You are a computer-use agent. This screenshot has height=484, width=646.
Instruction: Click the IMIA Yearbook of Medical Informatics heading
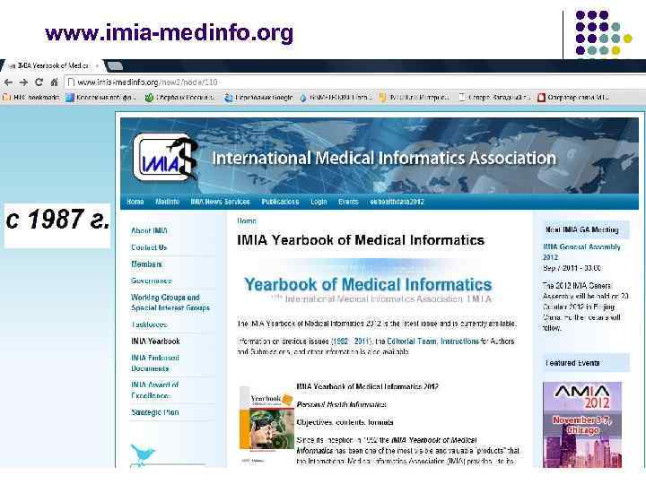(361, 240)
